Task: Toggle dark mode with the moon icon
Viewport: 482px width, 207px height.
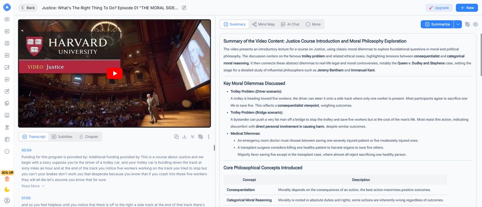Action: [7, 189]
